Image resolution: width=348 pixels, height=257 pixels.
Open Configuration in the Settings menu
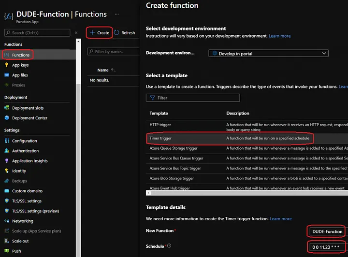(x=24, y=141)
